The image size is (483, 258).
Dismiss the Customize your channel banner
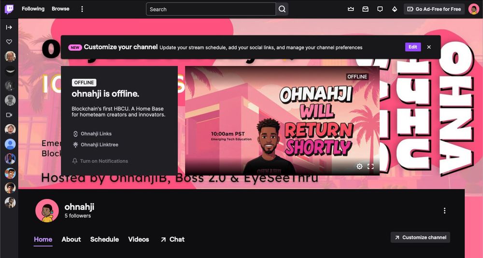point(429,47)
